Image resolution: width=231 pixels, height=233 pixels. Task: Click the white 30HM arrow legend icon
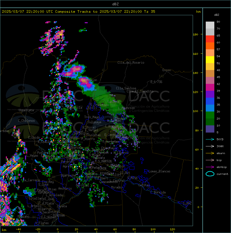click(210, 146)
